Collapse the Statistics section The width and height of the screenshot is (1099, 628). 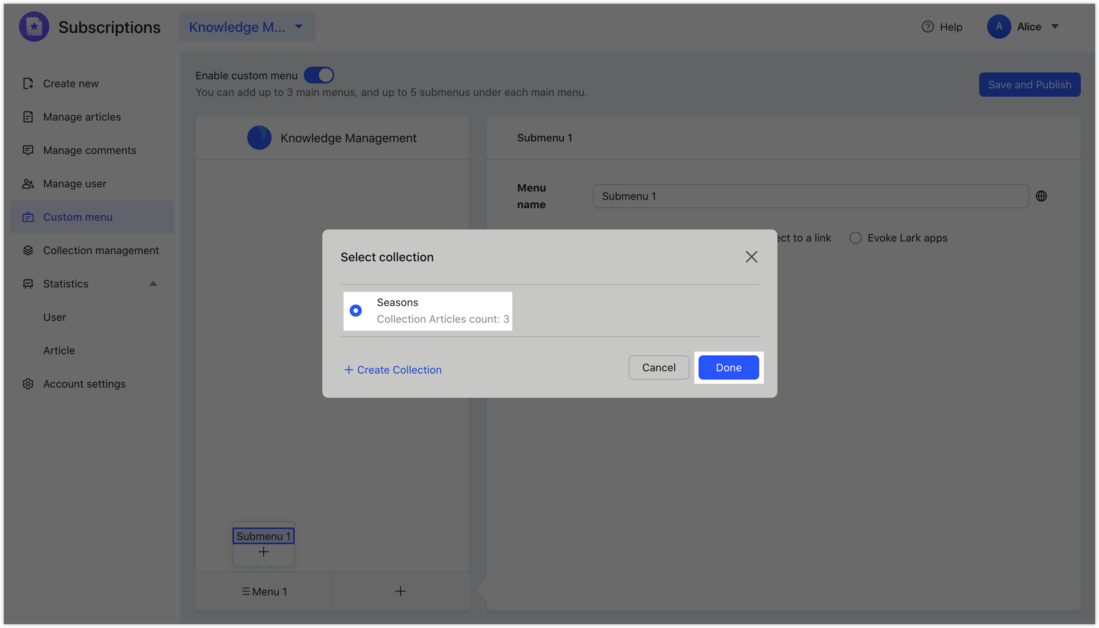(x=153, y=283)
